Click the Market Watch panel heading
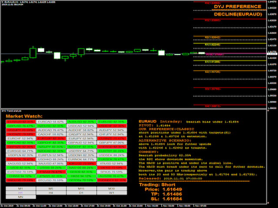278x208 pixels. point(24,116)
